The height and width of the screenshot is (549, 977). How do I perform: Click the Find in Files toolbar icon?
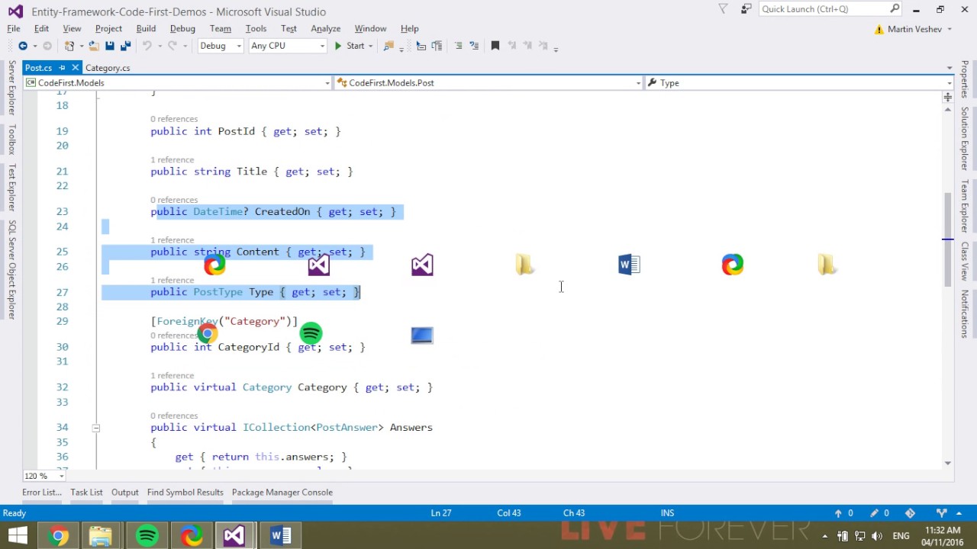tap(389, 46)
